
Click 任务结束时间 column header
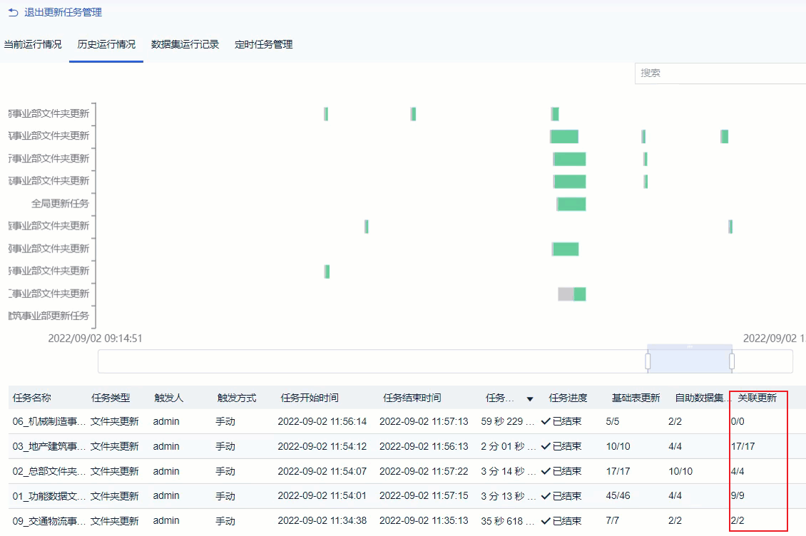point(412,398)
